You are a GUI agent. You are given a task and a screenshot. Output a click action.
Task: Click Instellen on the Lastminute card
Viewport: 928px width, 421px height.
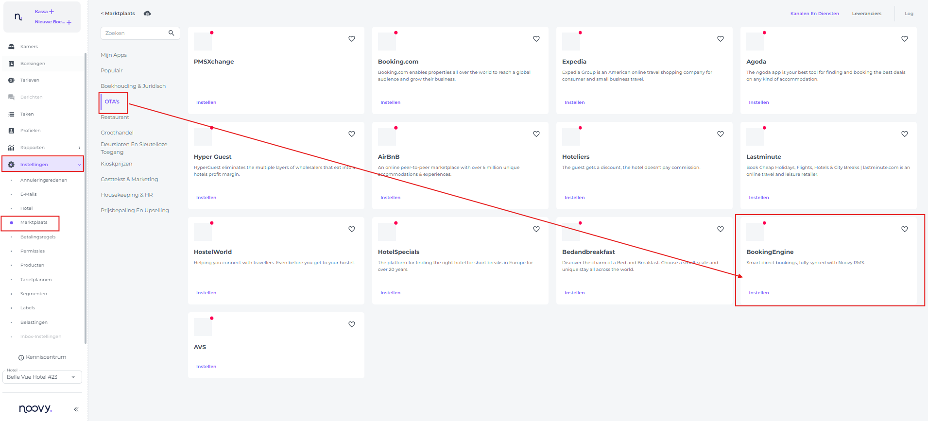click(759, 198)
